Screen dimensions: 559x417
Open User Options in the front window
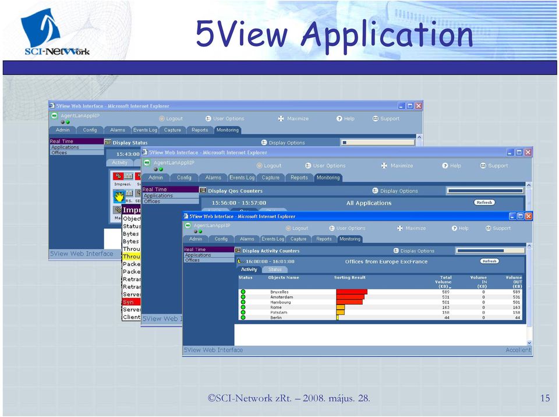tap(347, 228)
